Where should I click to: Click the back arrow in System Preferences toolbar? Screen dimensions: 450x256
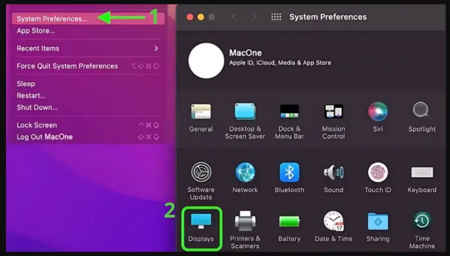[x=234, y=17]
